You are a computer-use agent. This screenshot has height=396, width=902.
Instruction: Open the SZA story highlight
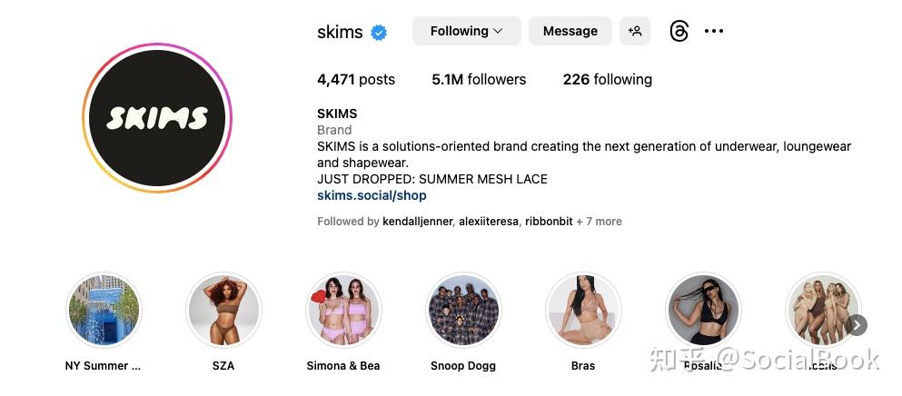pyautogui.click(x=223, y=311)
